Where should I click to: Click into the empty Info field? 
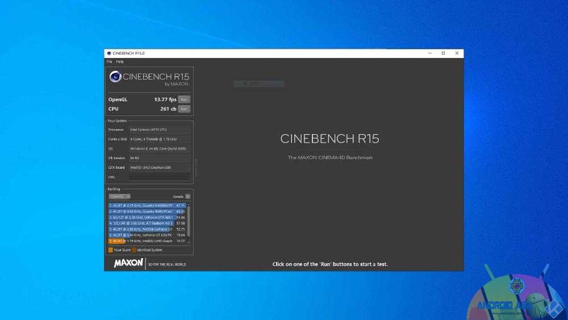click(160, 177)
